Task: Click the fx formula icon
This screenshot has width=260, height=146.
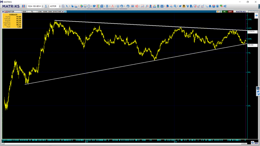Action: pos(147,6)
